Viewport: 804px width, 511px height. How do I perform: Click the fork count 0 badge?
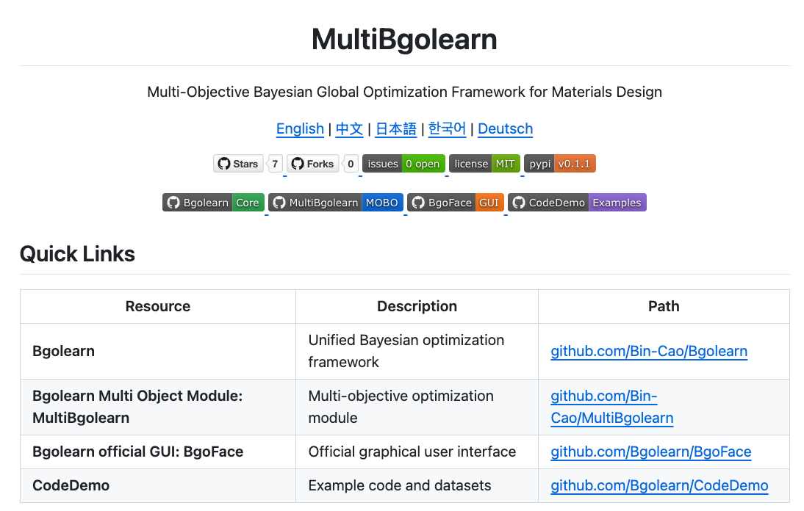click(x=351, y=164)
